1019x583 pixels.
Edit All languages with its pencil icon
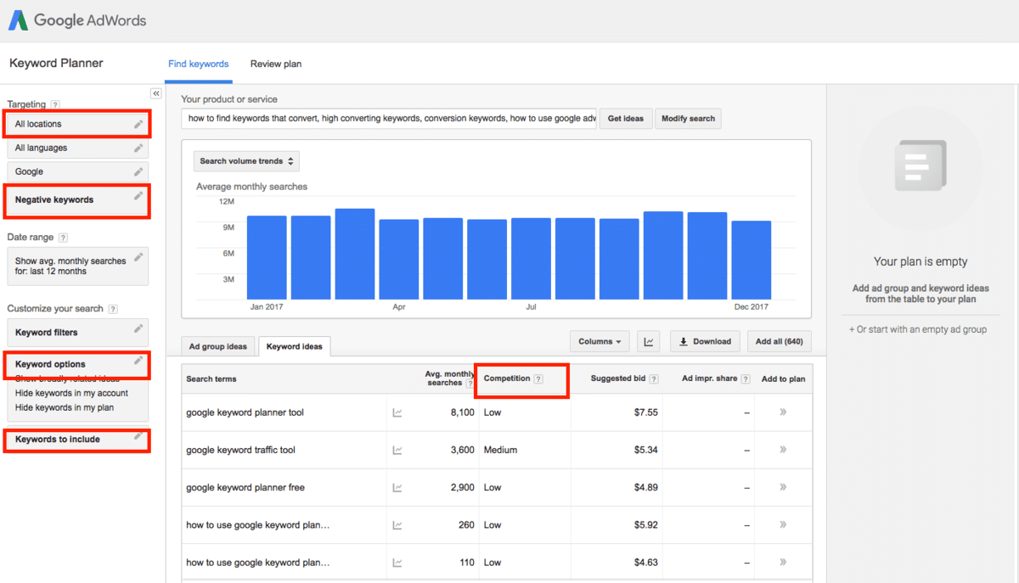[138, 149]
